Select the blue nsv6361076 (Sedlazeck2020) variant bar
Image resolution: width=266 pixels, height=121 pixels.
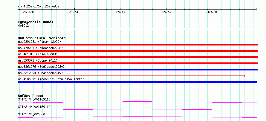(x=137, y=70)
